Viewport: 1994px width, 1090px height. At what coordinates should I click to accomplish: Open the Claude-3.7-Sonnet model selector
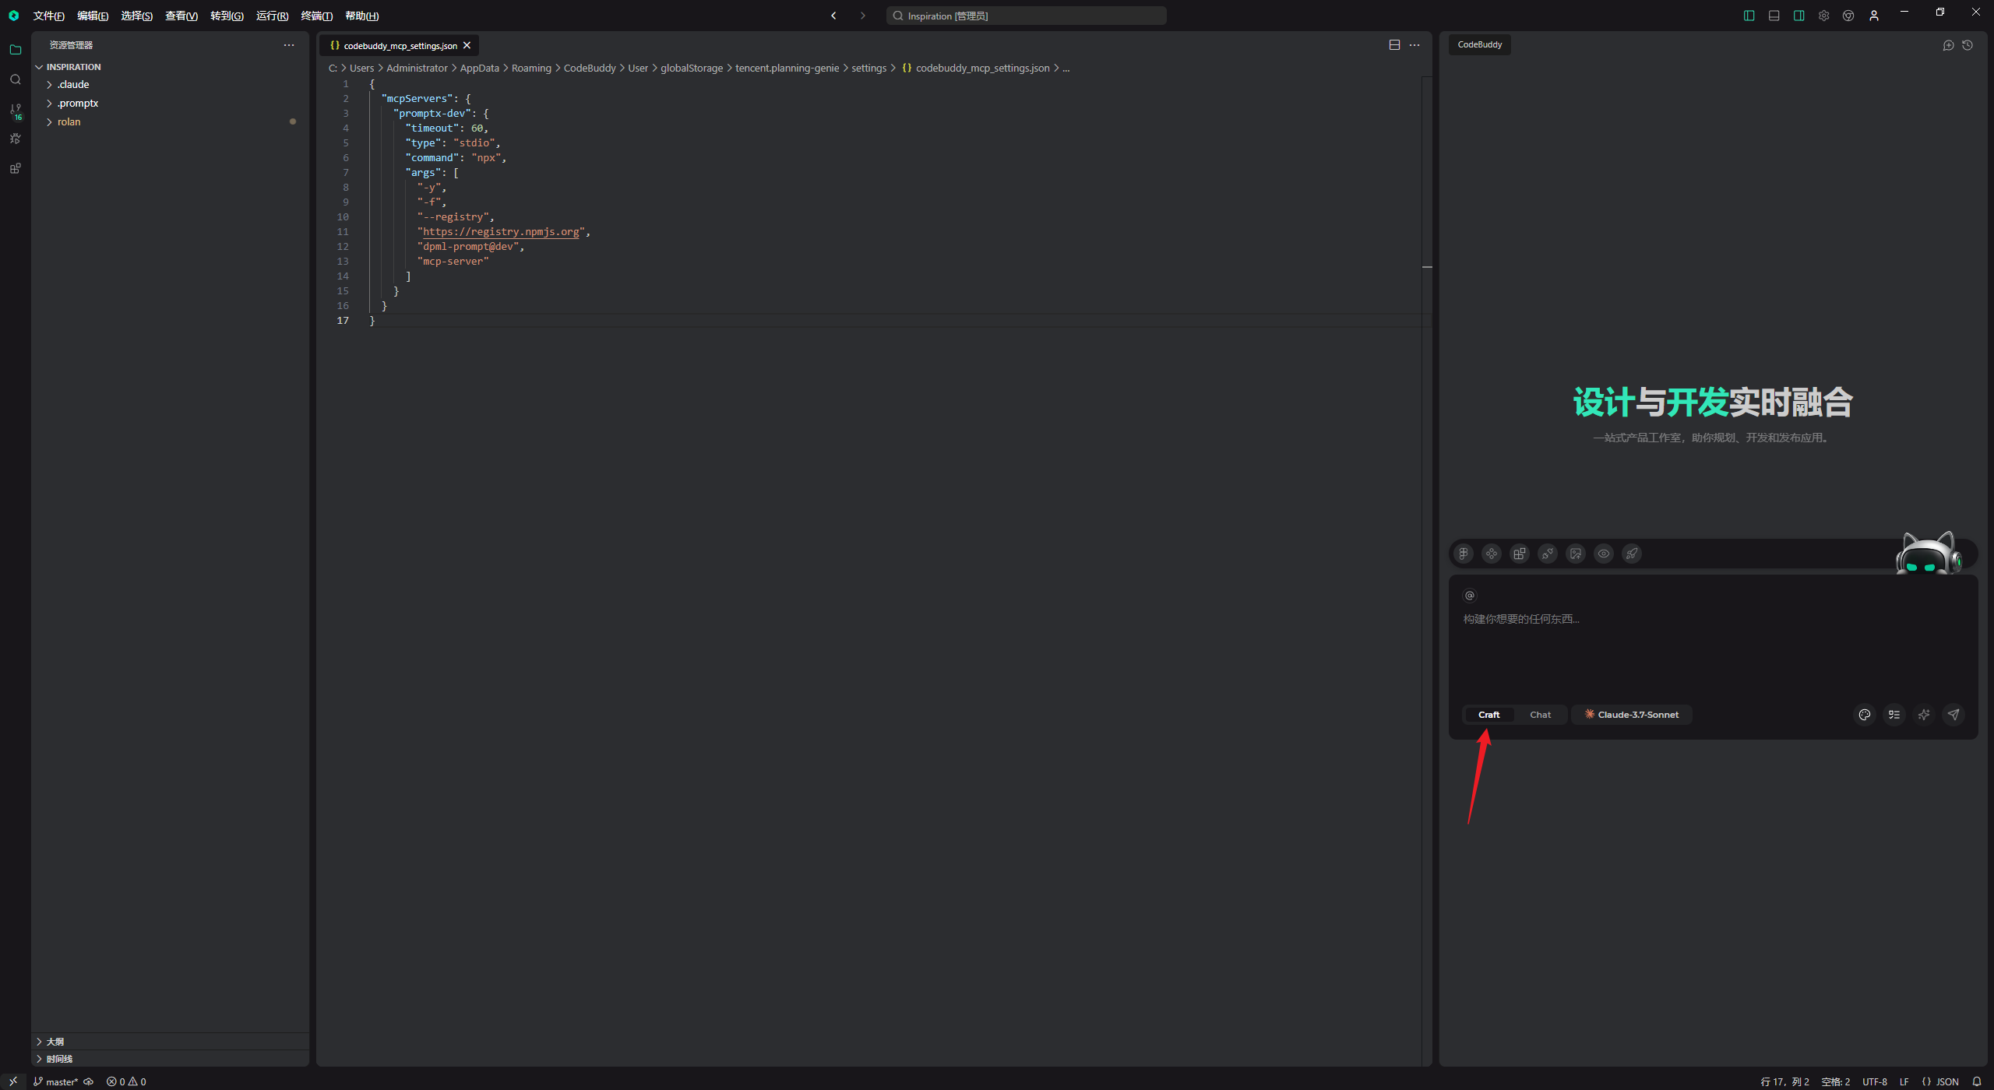[x=1632, y=715]
